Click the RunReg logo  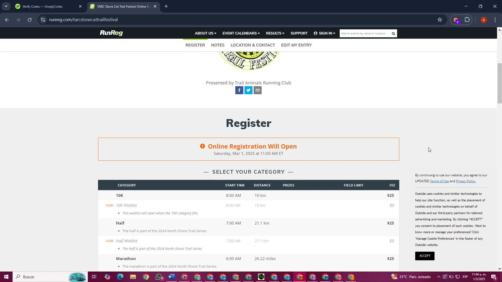pos(111,33)
